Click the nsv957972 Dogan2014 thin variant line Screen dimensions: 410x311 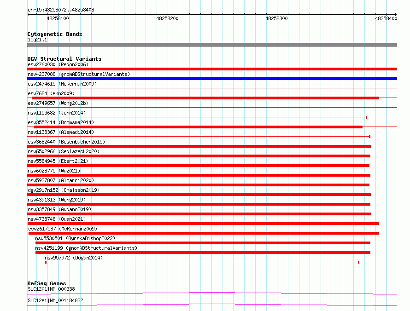tap(202, 262)
